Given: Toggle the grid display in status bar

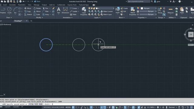Looking at the screenshot, I should coord(73,107).
